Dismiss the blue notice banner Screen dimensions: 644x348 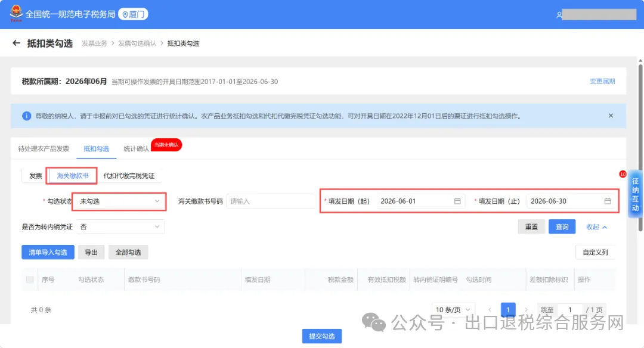(611, 116)
